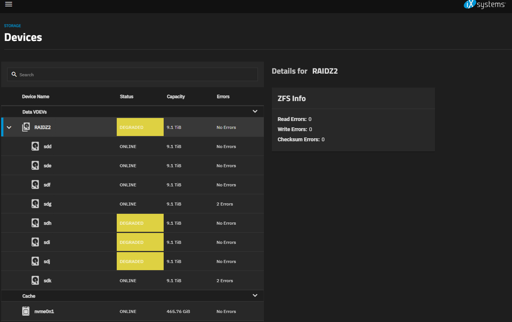
Task: Click RAIDZ2's DEGRADED status badge
Action: click(140, 127)
